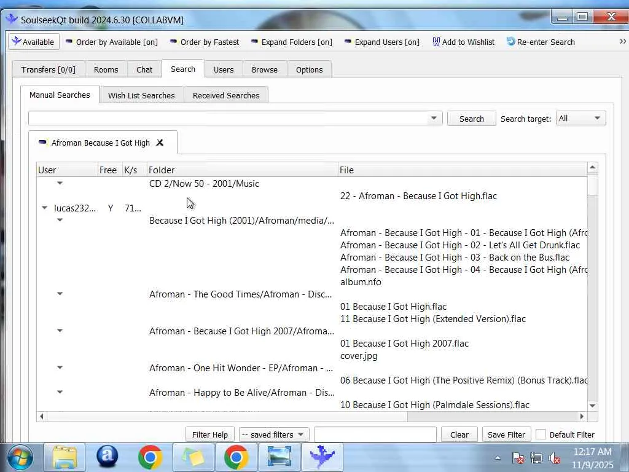Go to the Users tab

point(224,69)
